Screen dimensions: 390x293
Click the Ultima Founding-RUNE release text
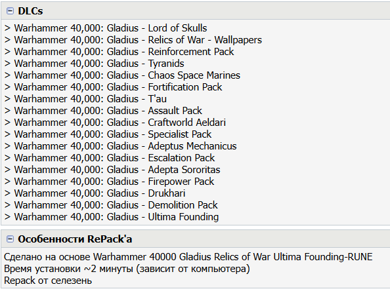click(x=323, y=257)
